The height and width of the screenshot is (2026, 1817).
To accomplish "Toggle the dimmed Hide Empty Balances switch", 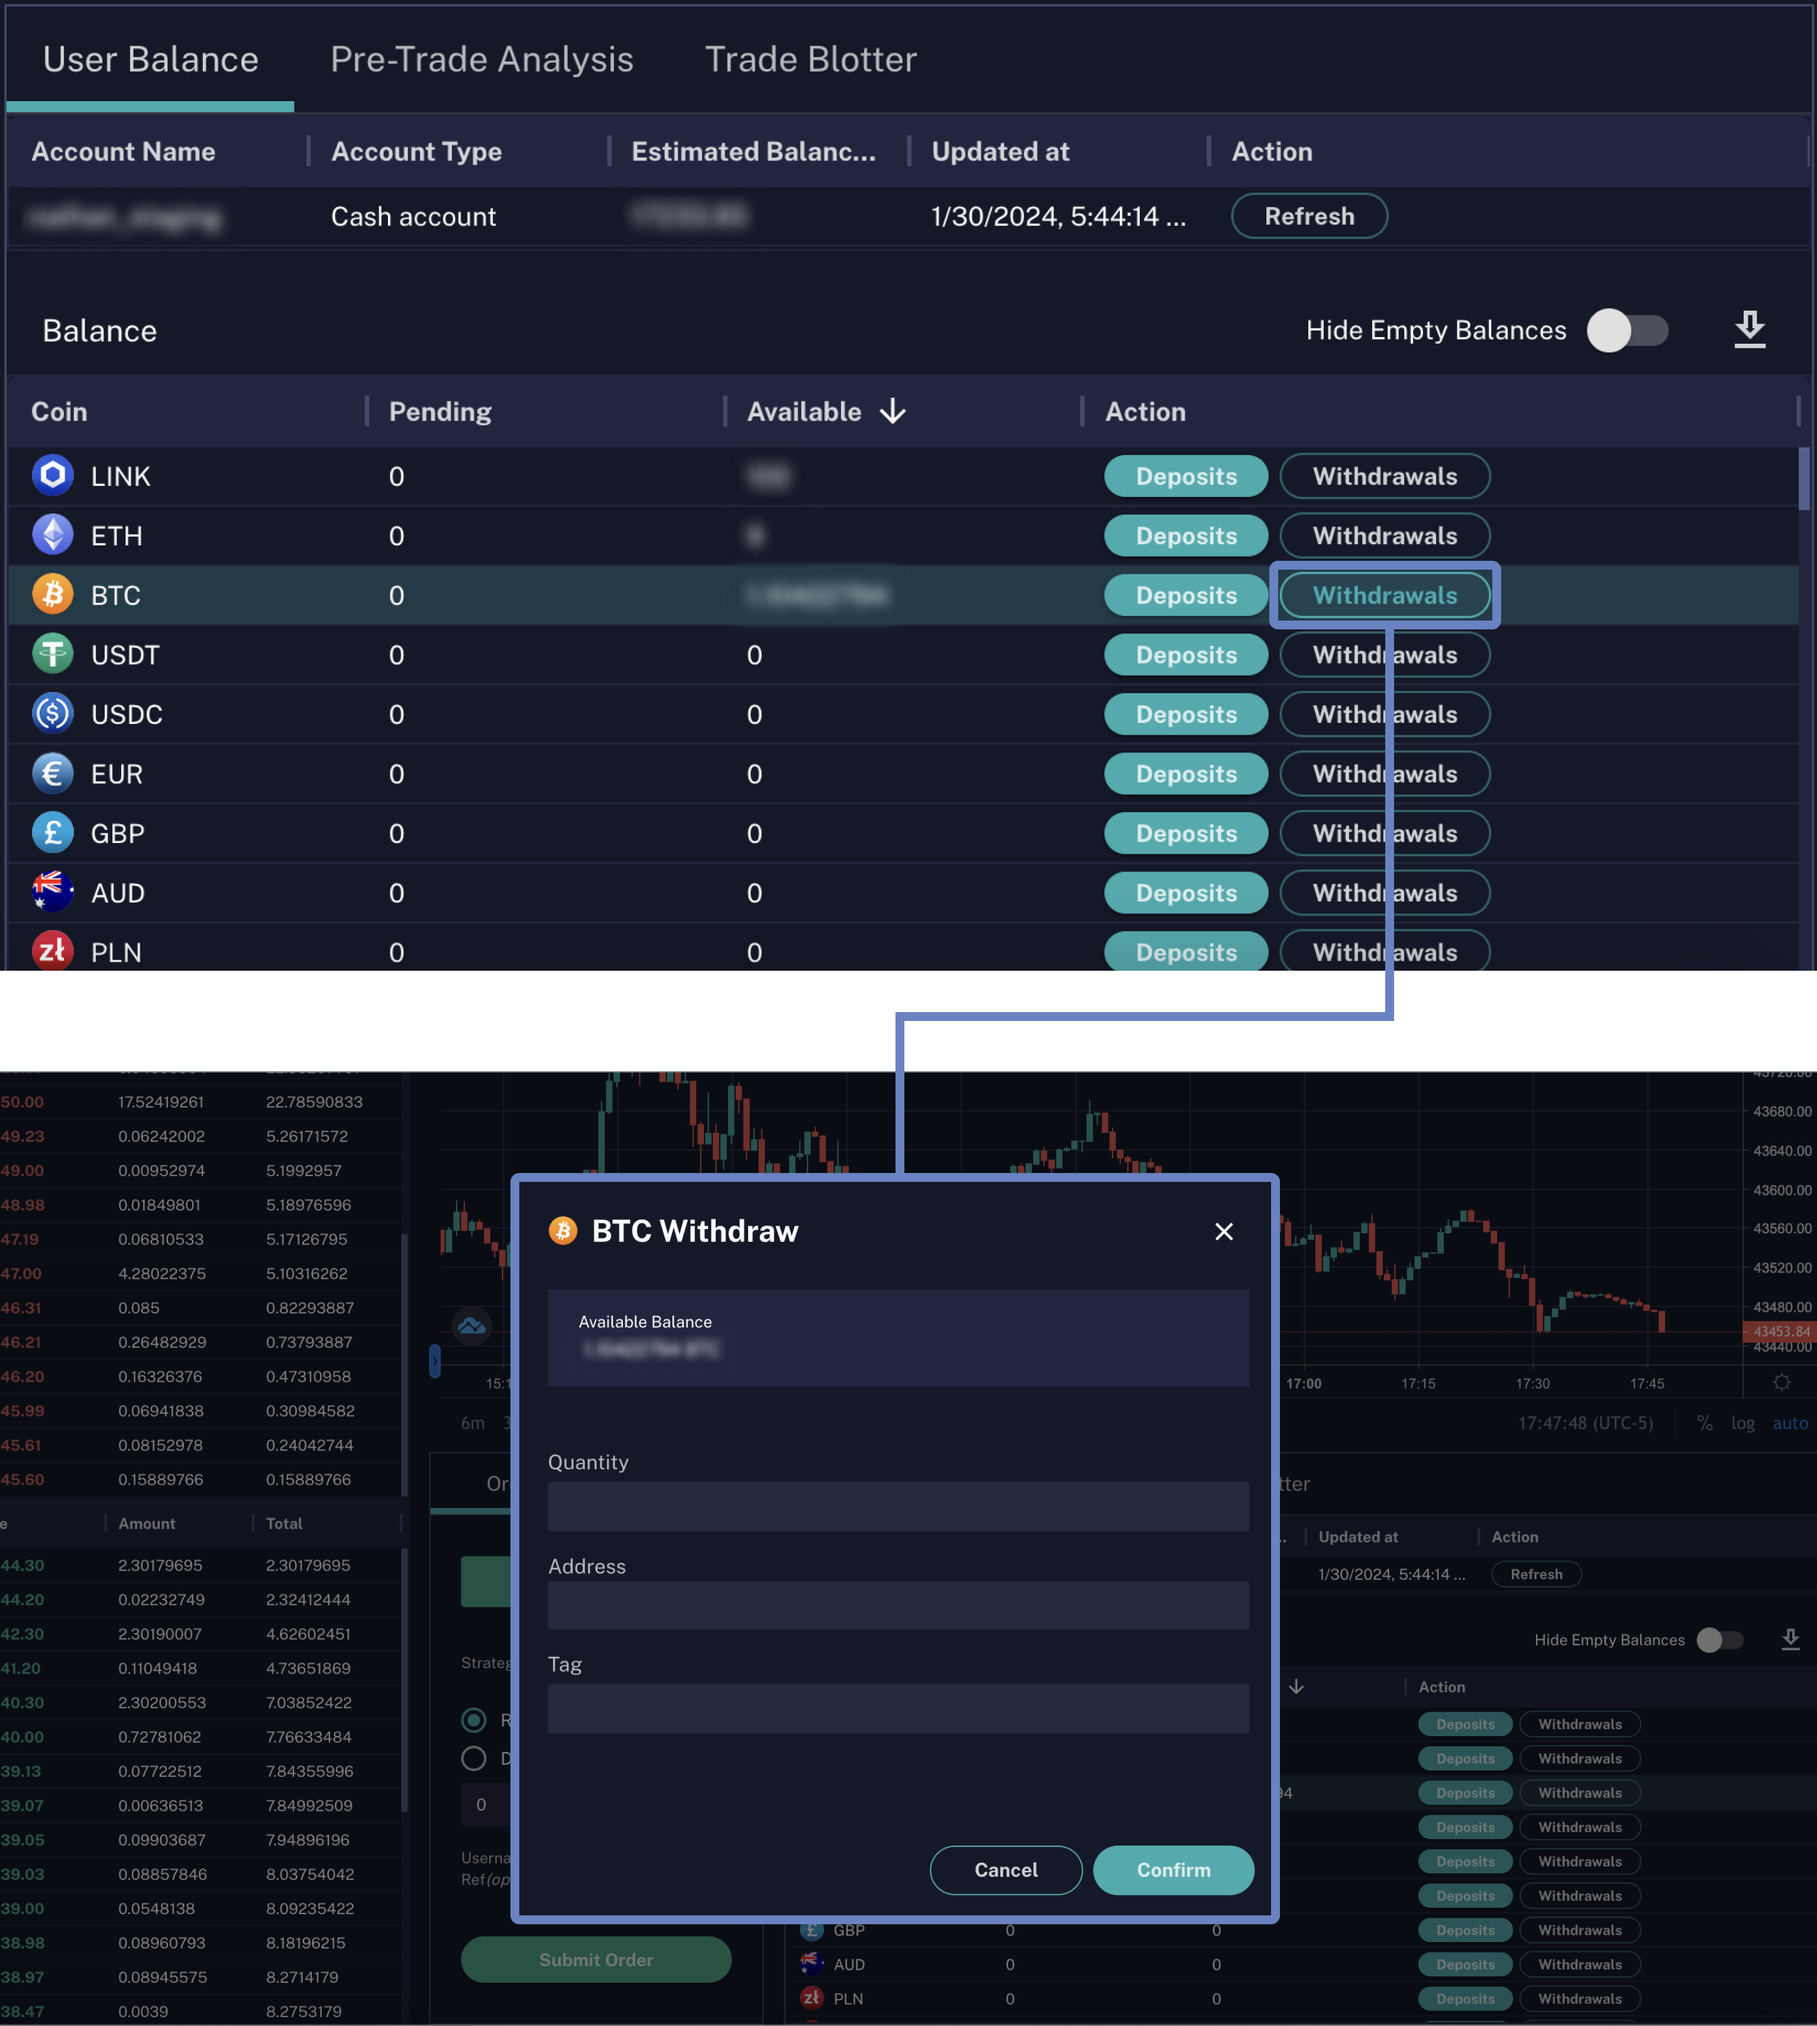I will 1719,1640.
